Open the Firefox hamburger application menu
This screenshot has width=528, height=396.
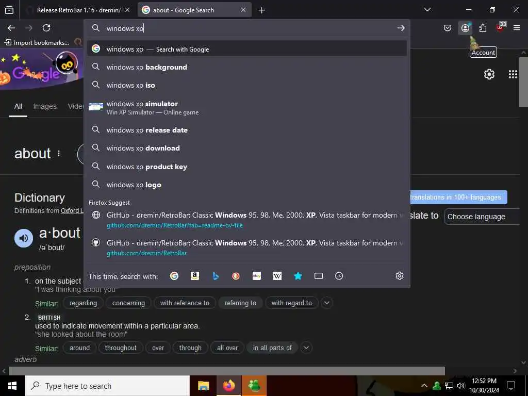517,28
